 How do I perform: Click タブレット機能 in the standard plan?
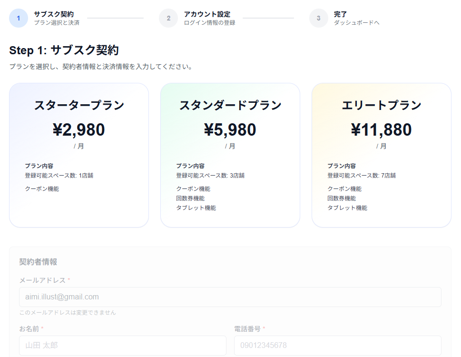pos(196,208)
